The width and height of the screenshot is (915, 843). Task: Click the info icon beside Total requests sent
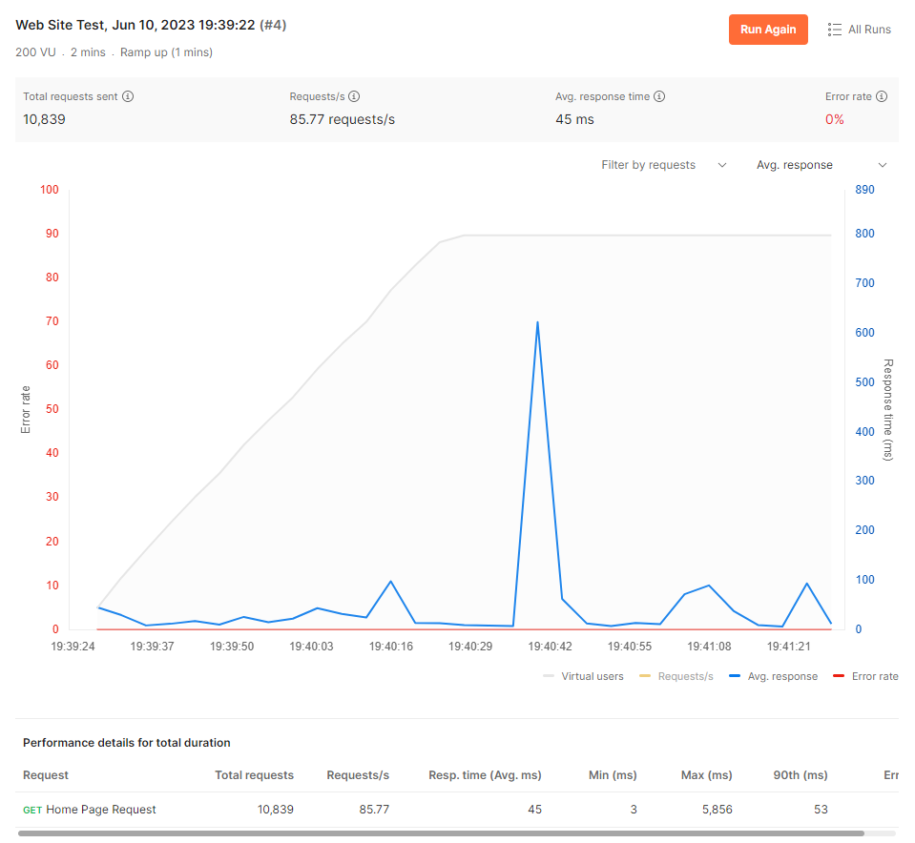128,96
